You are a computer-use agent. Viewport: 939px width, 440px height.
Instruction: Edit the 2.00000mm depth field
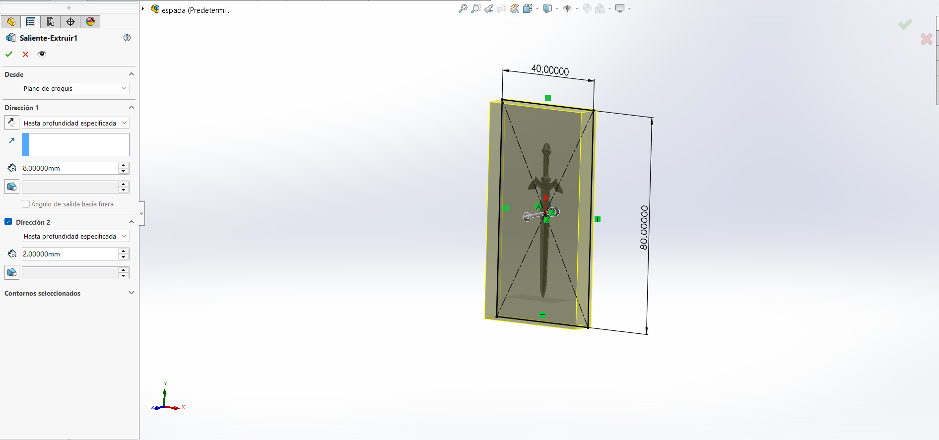[70, 254]
